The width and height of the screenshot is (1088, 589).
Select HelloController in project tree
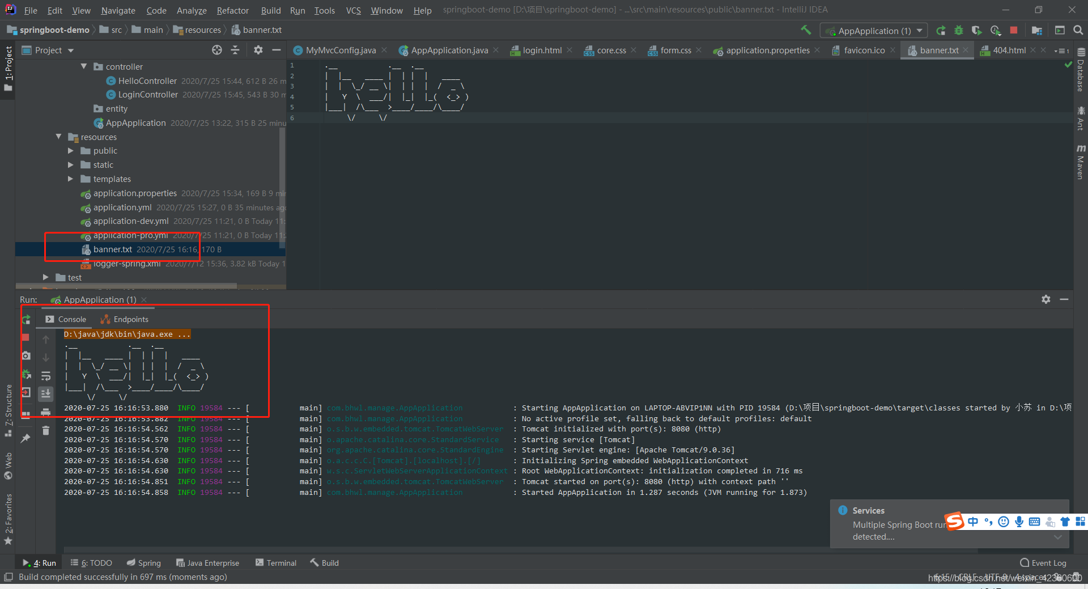coord(147,80)
